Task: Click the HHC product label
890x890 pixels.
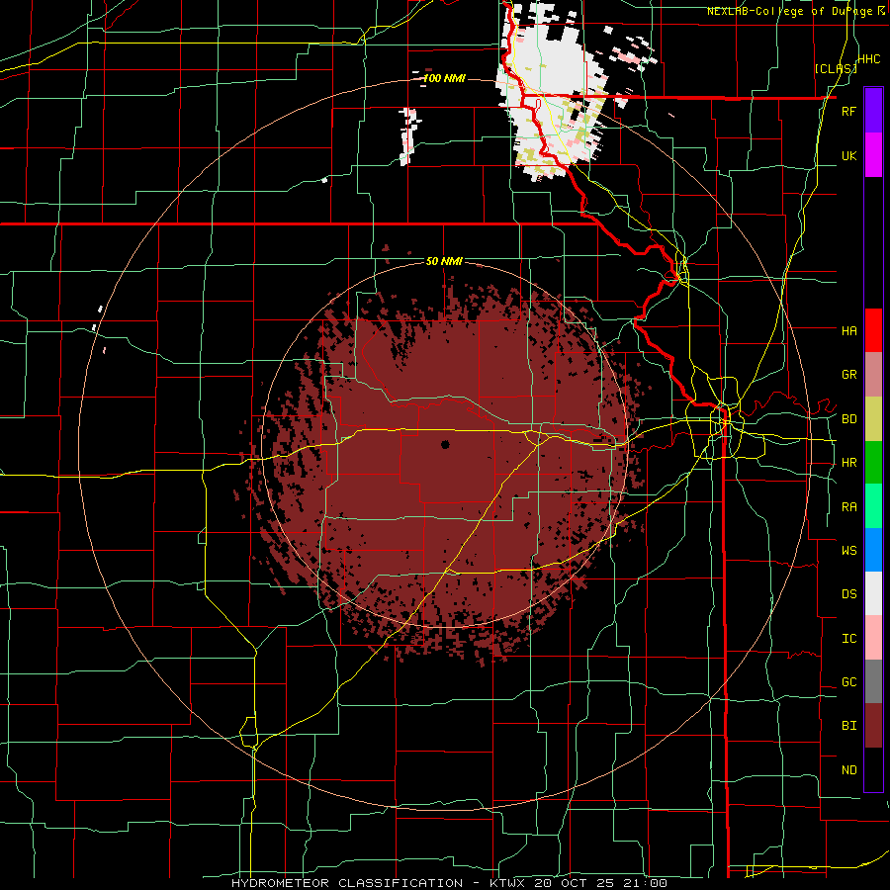Action: coord(869,59)
